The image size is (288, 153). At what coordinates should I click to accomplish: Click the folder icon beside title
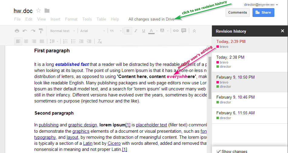(x=47, y=11)
